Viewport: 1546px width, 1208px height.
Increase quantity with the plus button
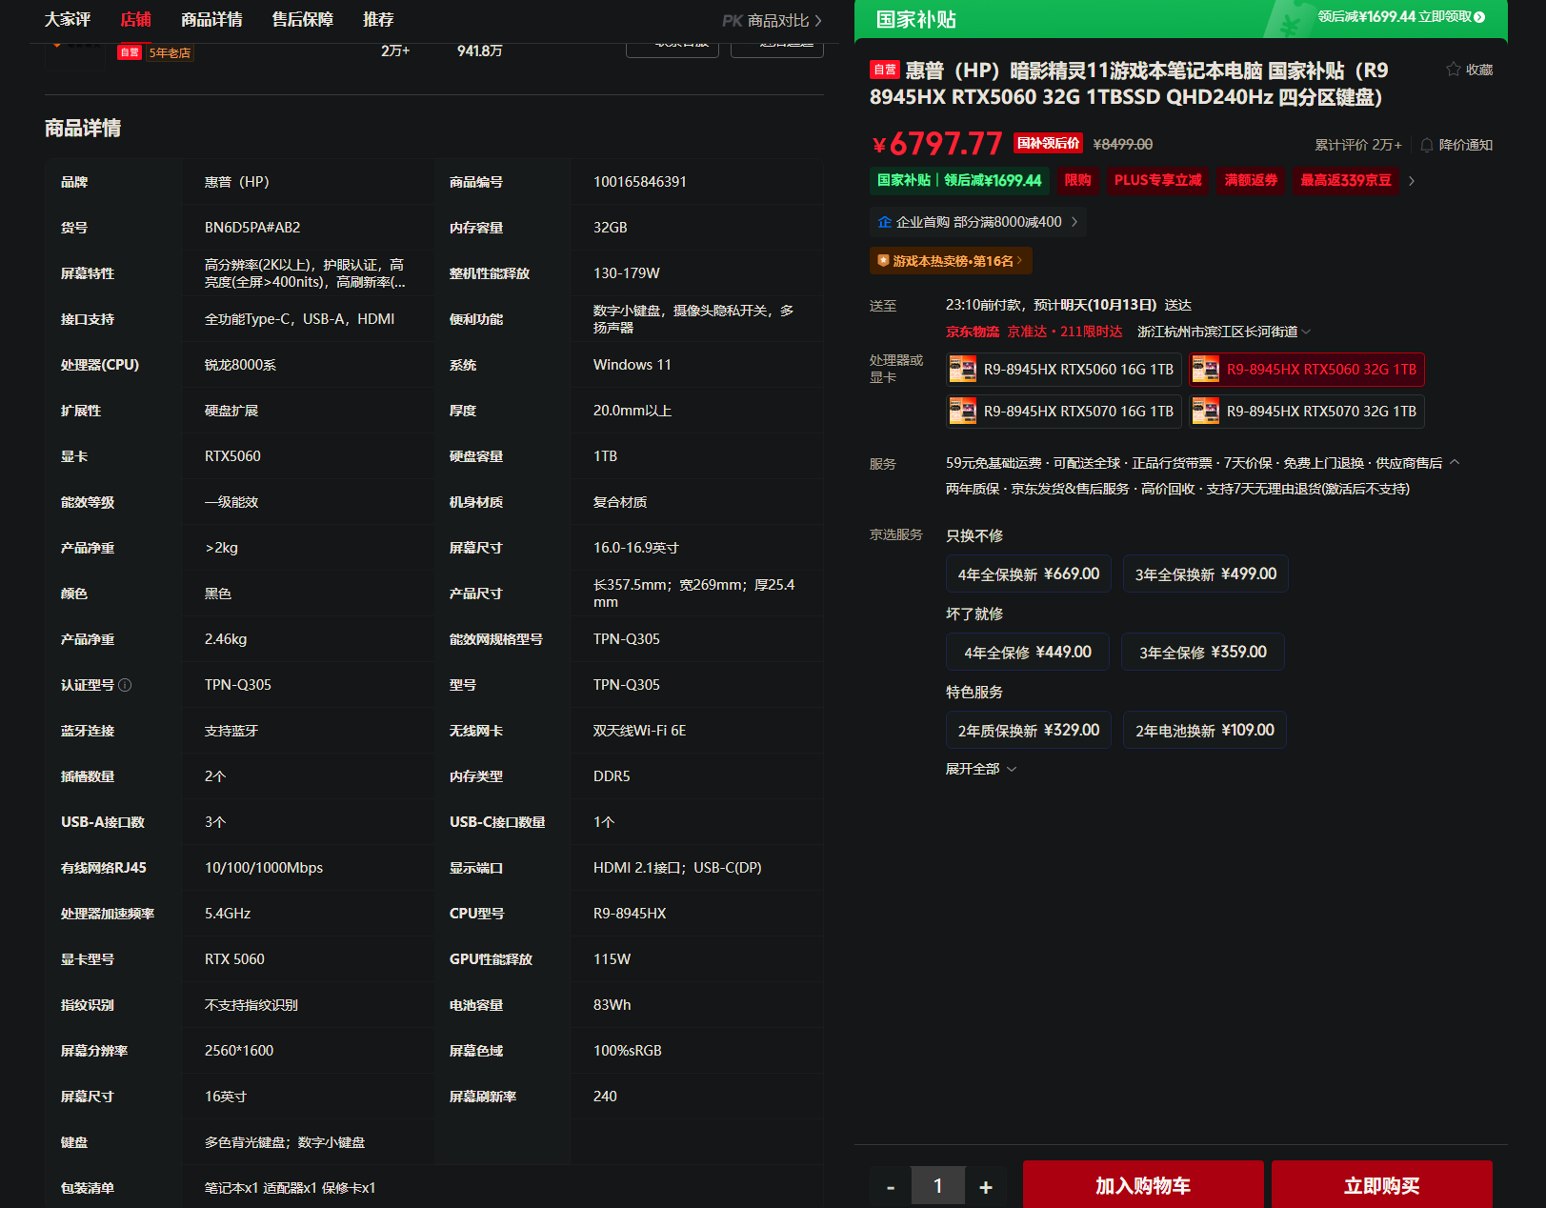point(986,1187)
